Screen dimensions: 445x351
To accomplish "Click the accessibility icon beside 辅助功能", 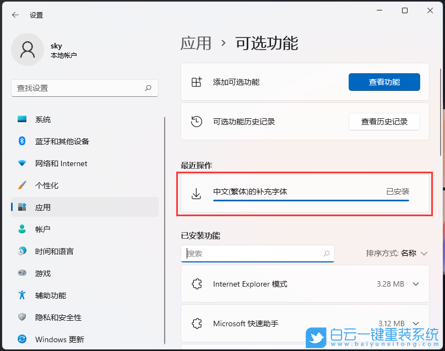I will point(21,295).
